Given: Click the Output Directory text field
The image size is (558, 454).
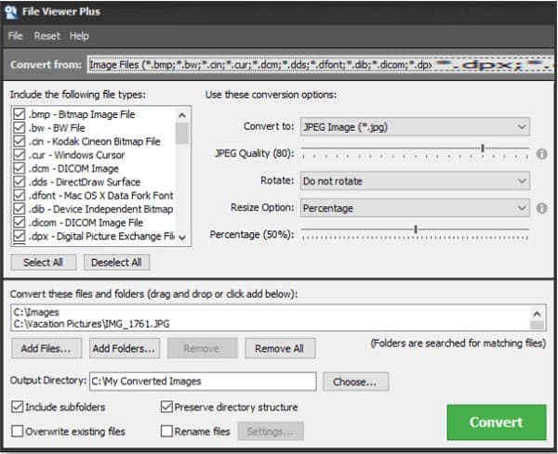Looking at the screenshot, I should pos(203,382).
